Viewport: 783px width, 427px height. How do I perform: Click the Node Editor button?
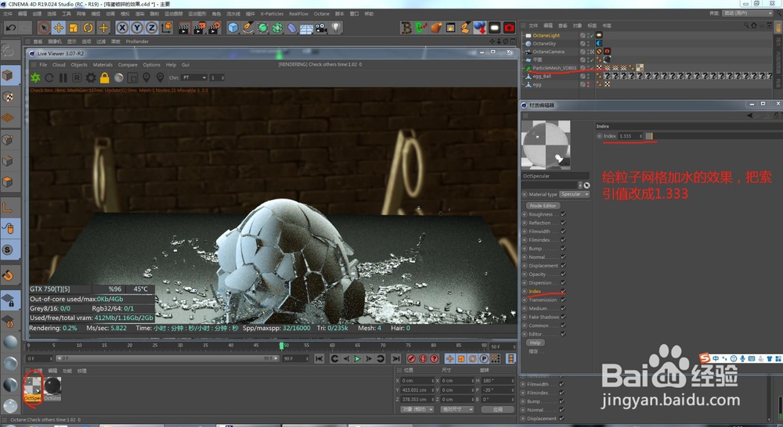click(542, 205)
